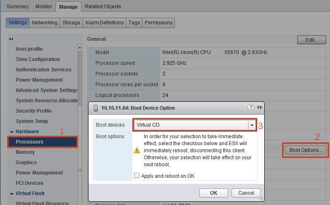Switch to the Monitor tab
The image size is (330, 205).
44,7
